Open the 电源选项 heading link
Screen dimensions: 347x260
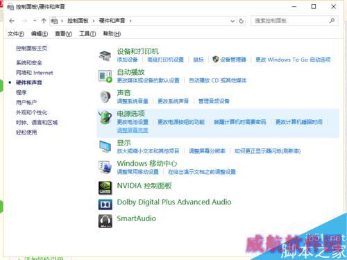pos(131,114)
